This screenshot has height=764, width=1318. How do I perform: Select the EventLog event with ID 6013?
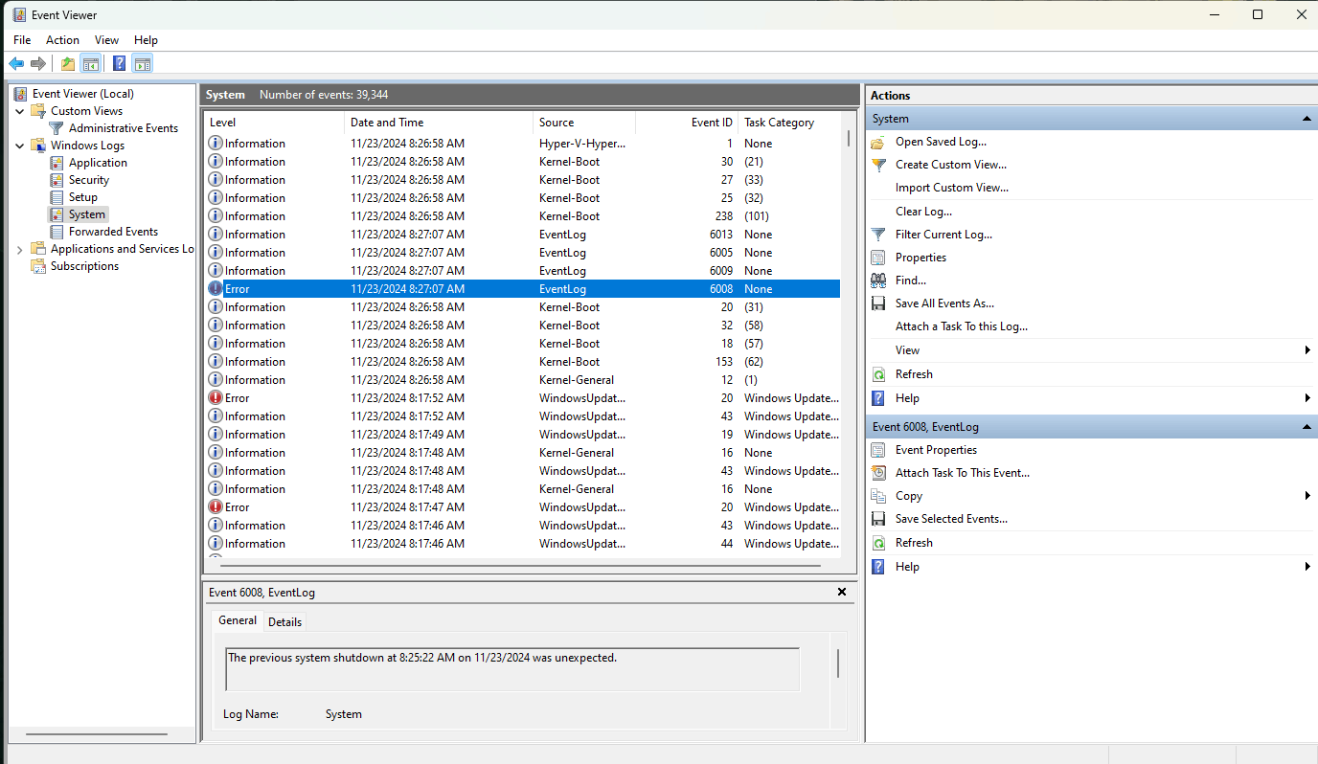coord(523,235)
